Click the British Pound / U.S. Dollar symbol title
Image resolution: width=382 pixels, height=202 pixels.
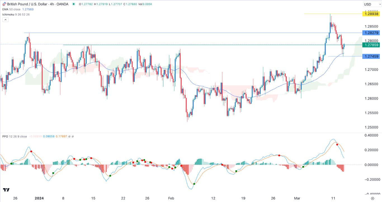(x=28, y=4)
